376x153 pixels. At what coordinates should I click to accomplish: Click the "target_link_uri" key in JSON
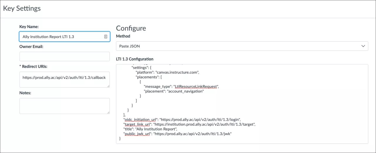137,124
